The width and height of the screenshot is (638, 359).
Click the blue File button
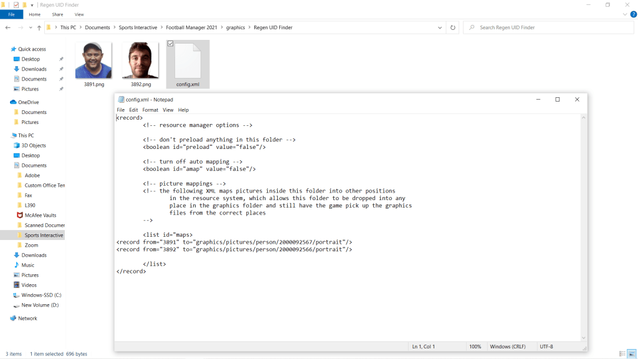click(x=11, y=14)
